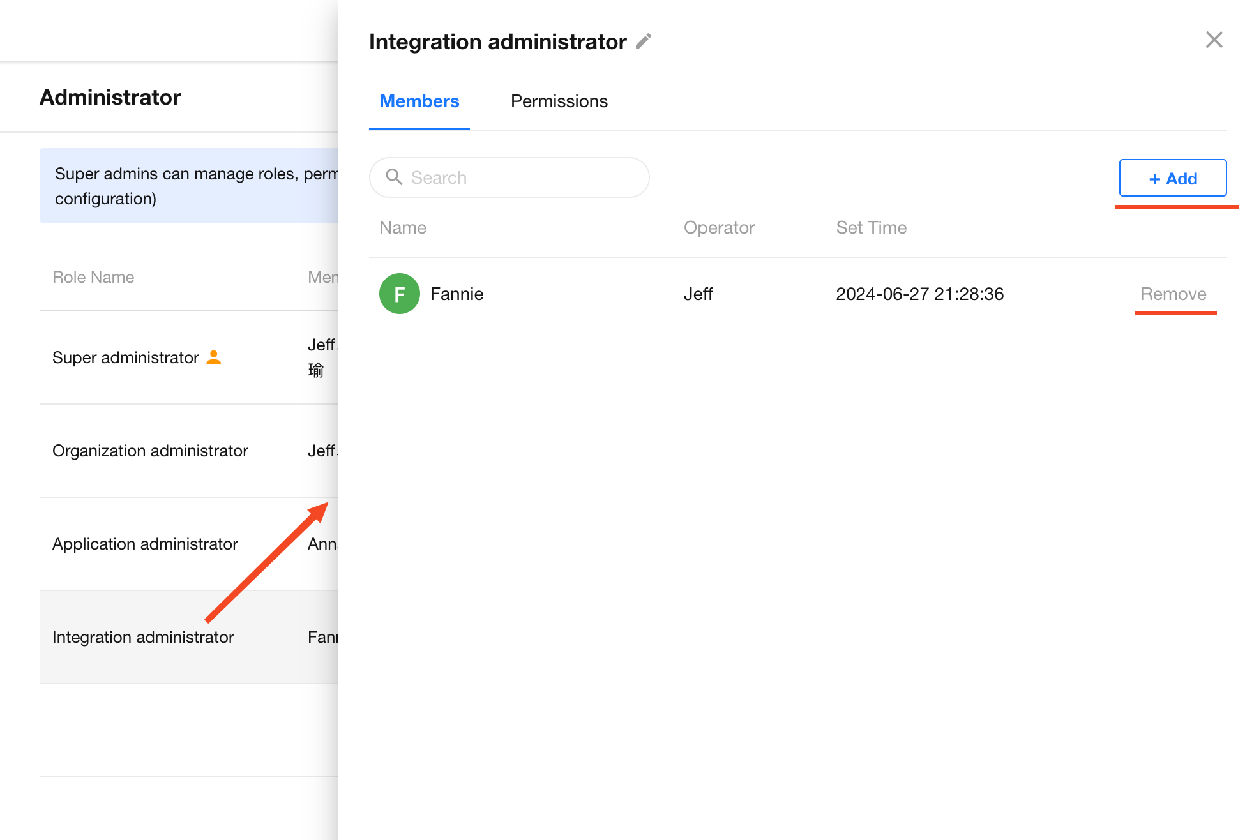The width and height of the screenshot is (1245, 840).
Task: Click the pencil edit icon beside Integration administrator
Action: (x=644, y=41)
